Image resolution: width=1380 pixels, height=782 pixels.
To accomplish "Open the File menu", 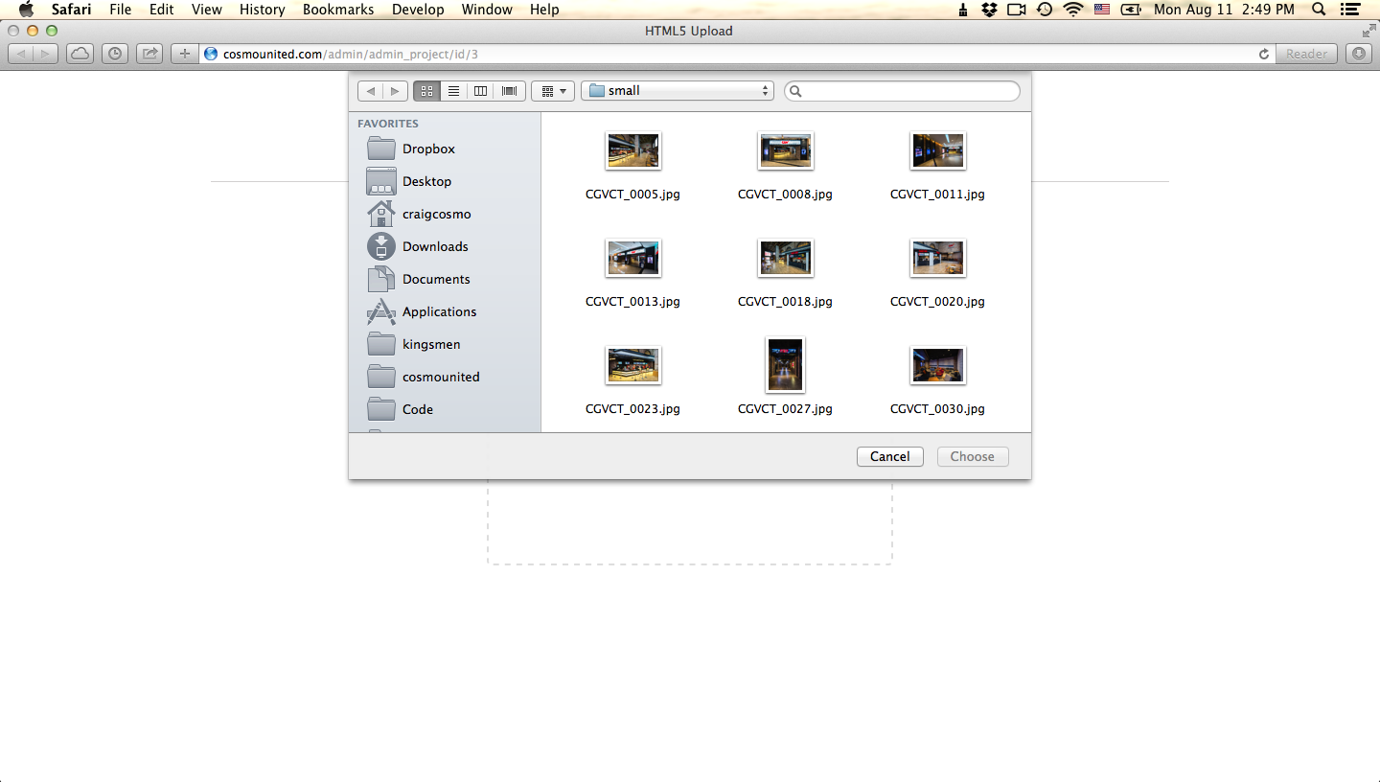I will pyautogui.click(x=121, y=10).
